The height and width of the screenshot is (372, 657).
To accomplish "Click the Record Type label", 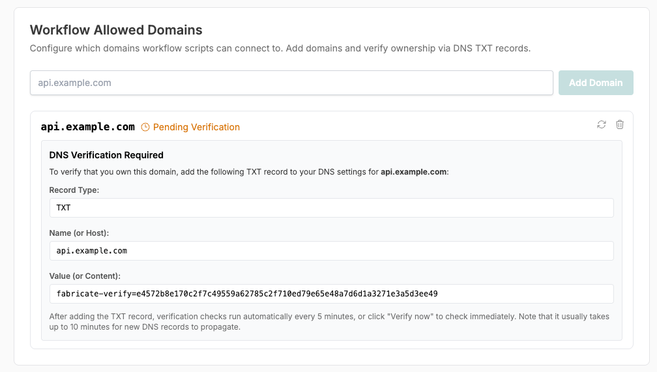I will [x=74, y=190].
